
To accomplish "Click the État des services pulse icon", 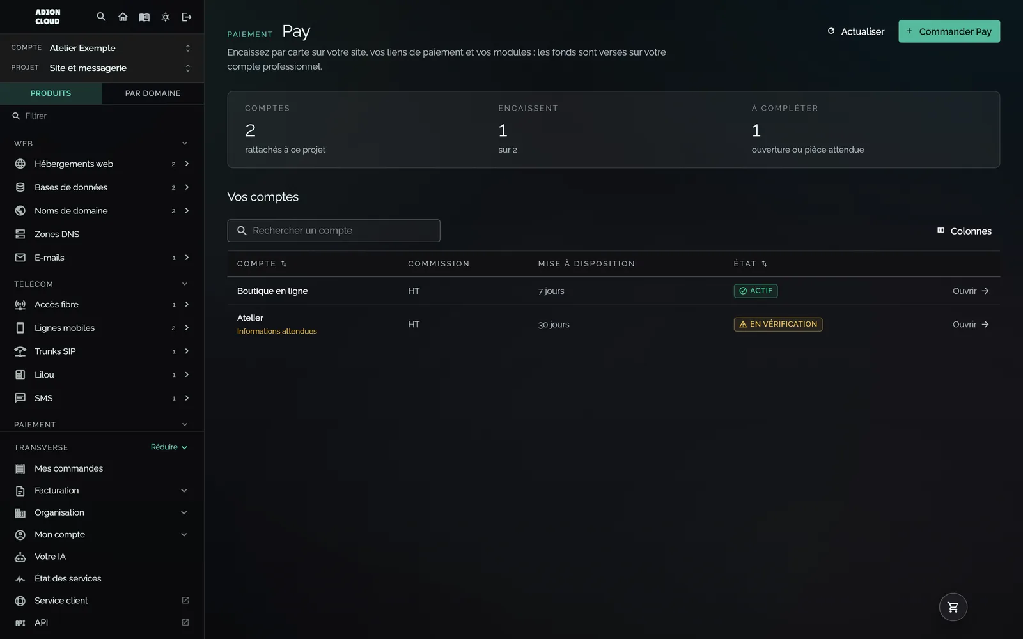I will click(x=20, y=578).
